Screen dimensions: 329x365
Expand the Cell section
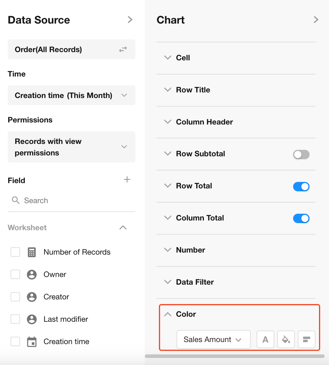pos(183,58)
